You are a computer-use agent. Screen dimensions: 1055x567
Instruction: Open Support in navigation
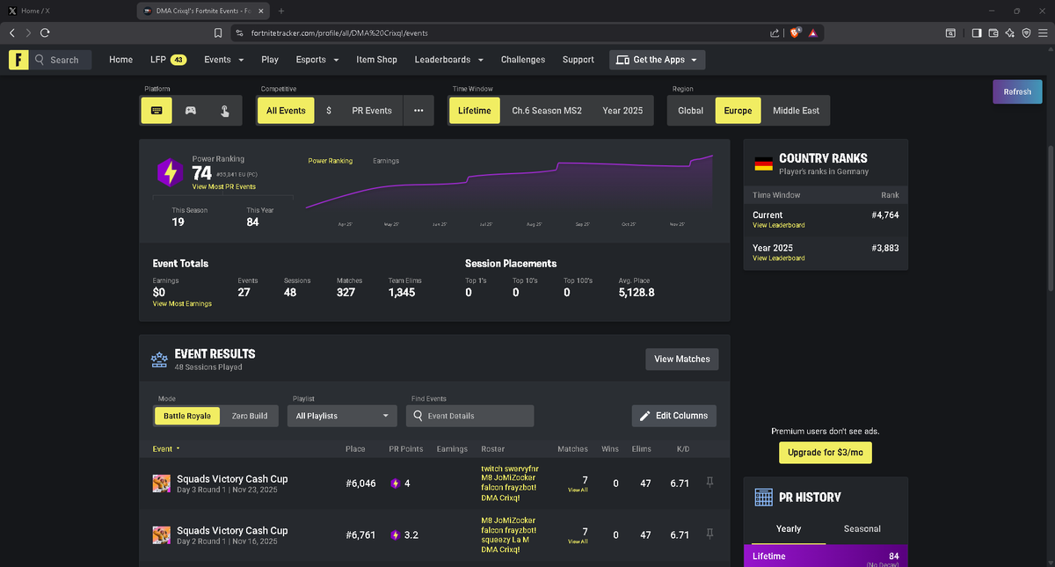click(578, 60)
